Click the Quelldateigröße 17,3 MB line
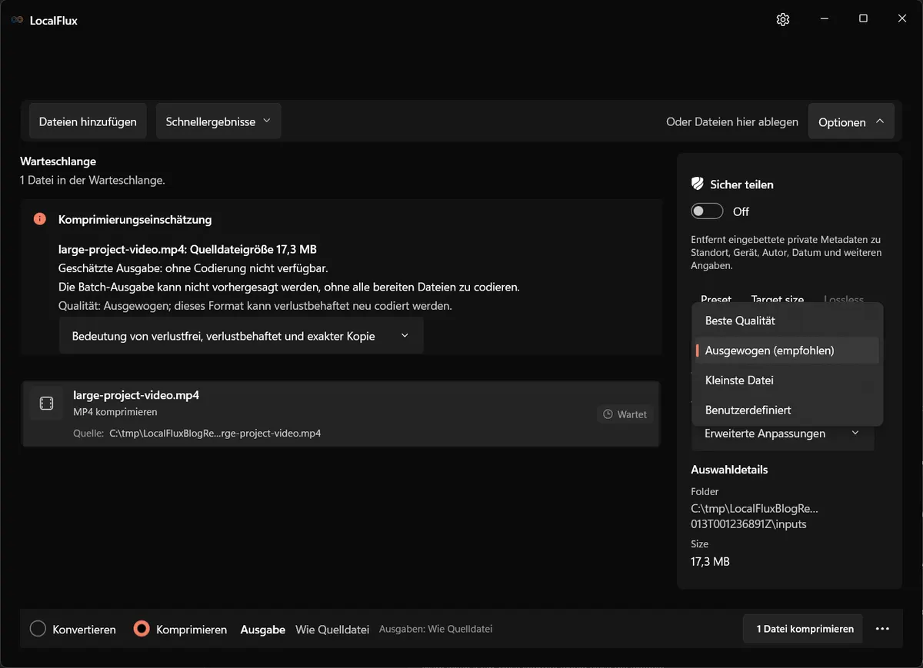The image size is (923, 668). 188,250
